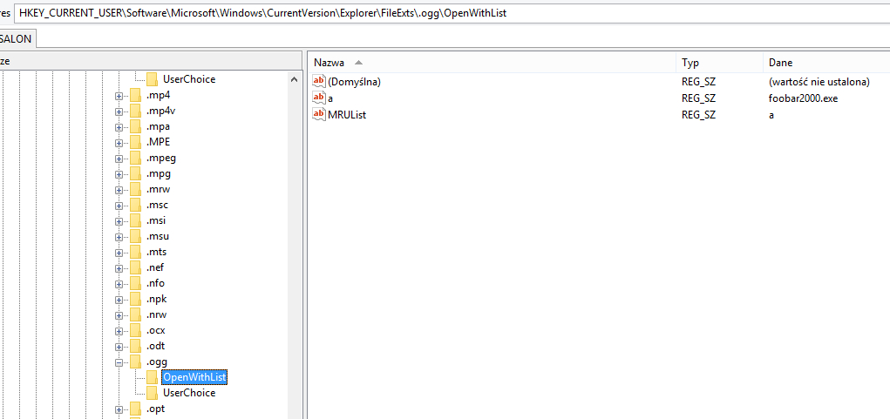Click REG_SZ type of MRUList row
Screen dimensions: 890x419
click(x=699, y=115)
